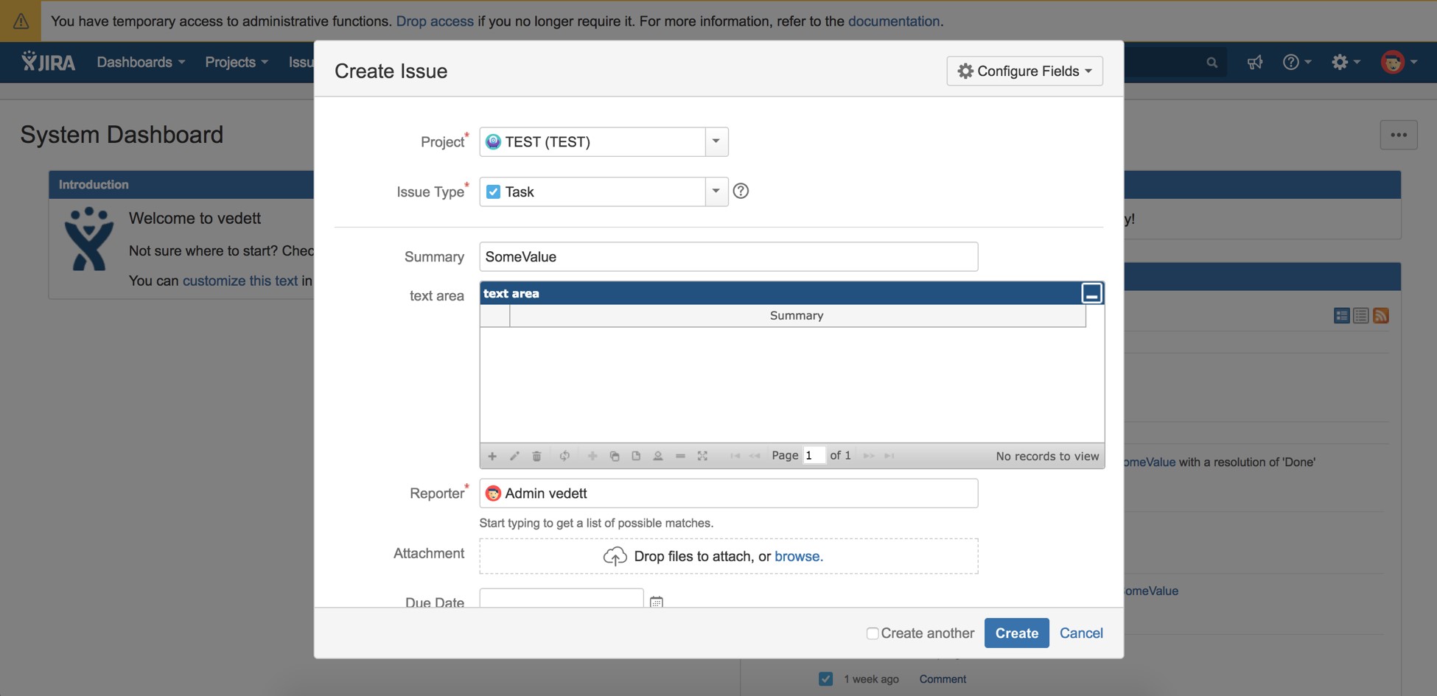Click the copy rows icon in grid toolbar

(614, 456)
